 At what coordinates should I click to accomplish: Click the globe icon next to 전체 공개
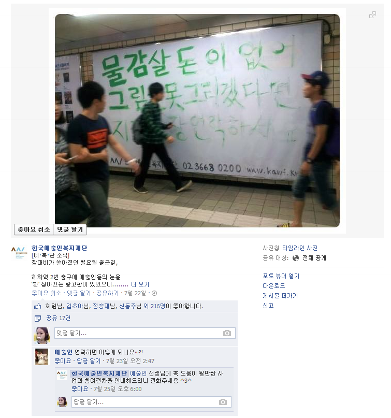tap(296, 258)
